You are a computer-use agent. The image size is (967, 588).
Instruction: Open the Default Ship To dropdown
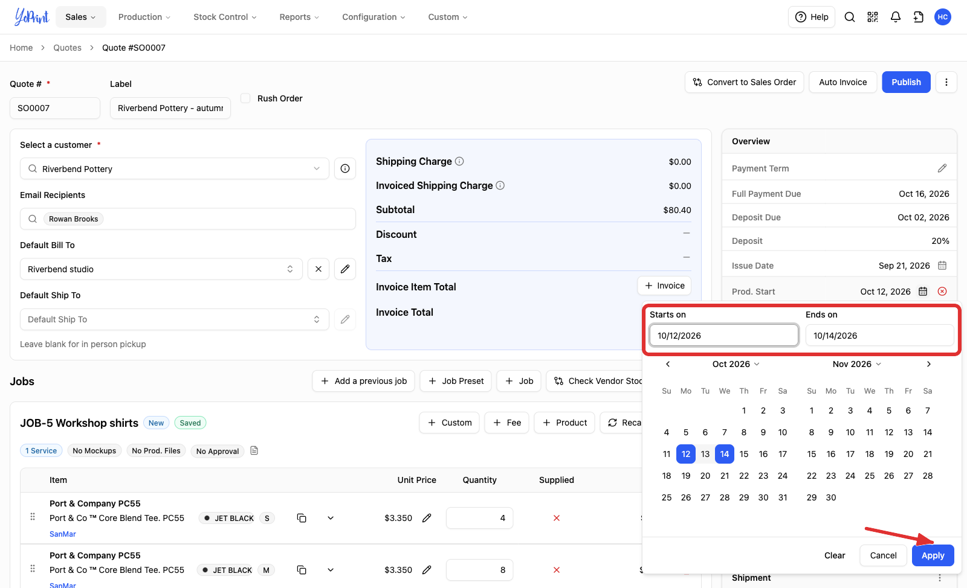(x=175, y=319)
